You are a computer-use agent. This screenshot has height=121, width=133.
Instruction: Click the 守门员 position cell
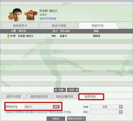coord(13,36)
